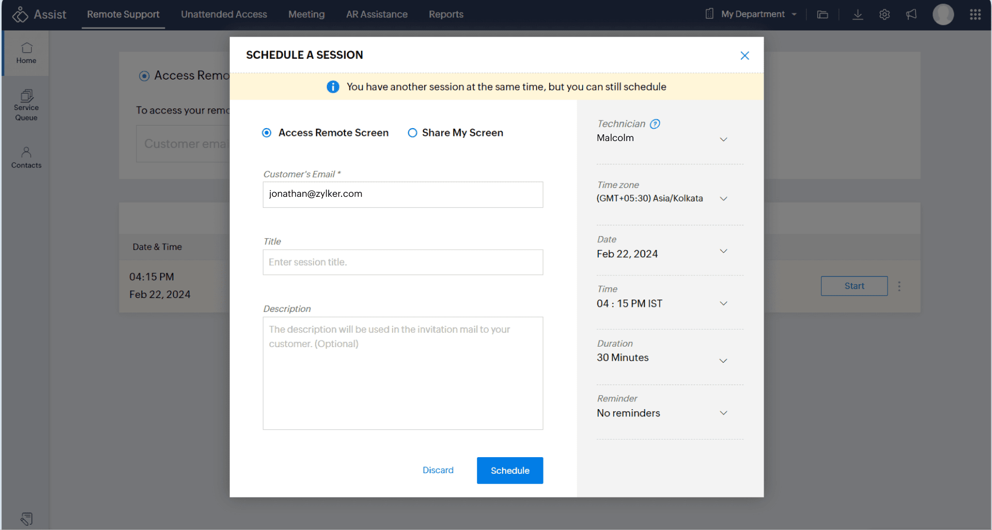The height and width of the screenshot is (530, 992).
Task: Open the apps grid icon
Action: coord(975,14)
